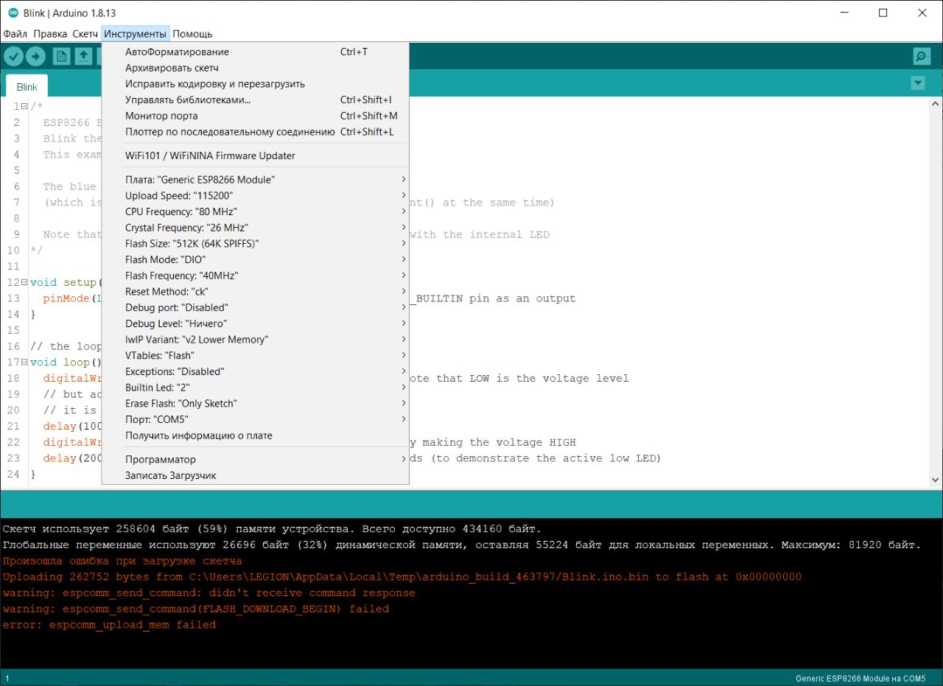Collapse the comment block at line 1
The width and height of the screenshot is (943, 686).
(24, 106)
